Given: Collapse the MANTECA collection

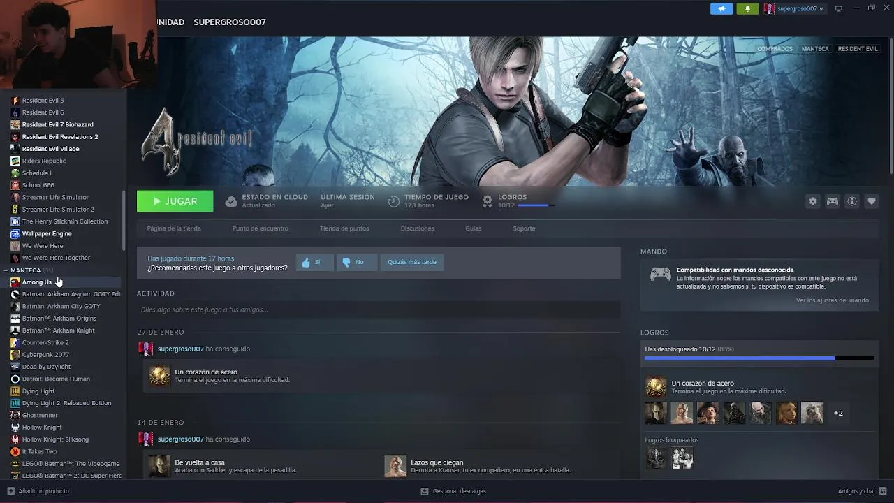Looking at the screenshot, I should tap(6, 270).
